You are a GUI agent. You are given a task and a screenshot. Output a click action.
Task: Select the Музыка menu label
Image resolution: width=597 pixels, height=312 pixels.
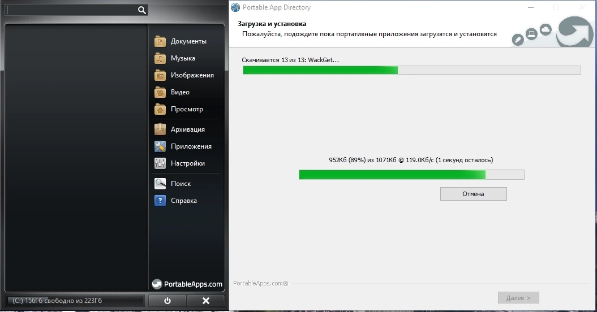pyautogui.click(x=183, y=58)
